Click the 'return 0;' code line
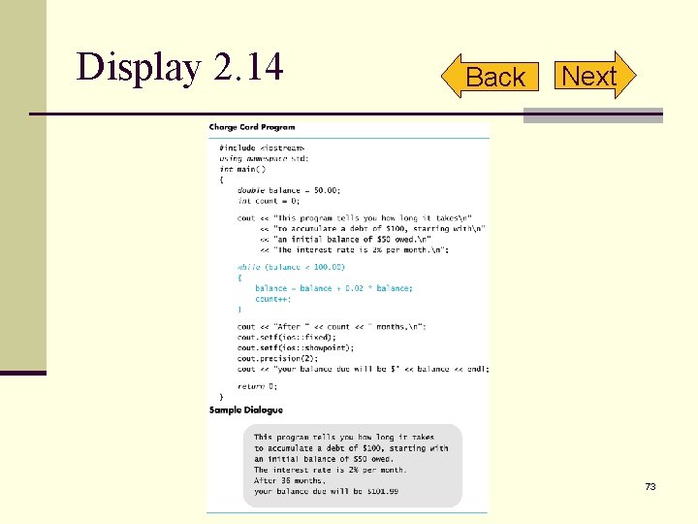 click(257, 387)
